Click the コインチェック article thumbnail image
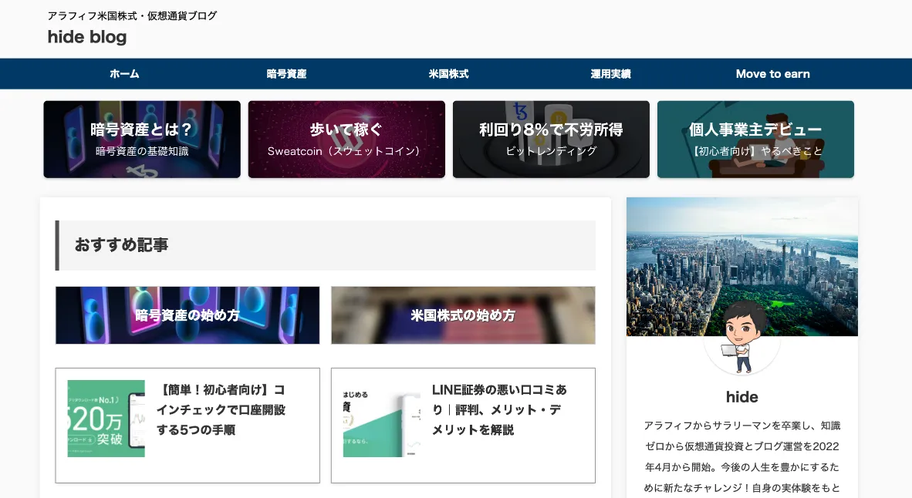 click(106, 419)
